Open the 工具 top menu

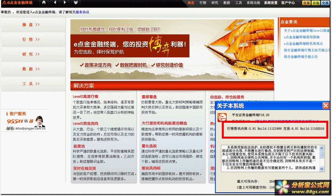tap(238, 3)
